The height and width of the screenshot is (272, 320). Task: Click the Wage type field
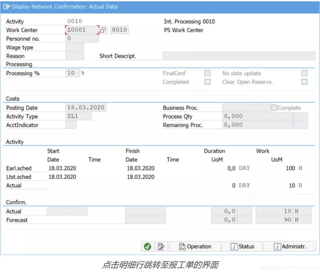pos(75,47)
